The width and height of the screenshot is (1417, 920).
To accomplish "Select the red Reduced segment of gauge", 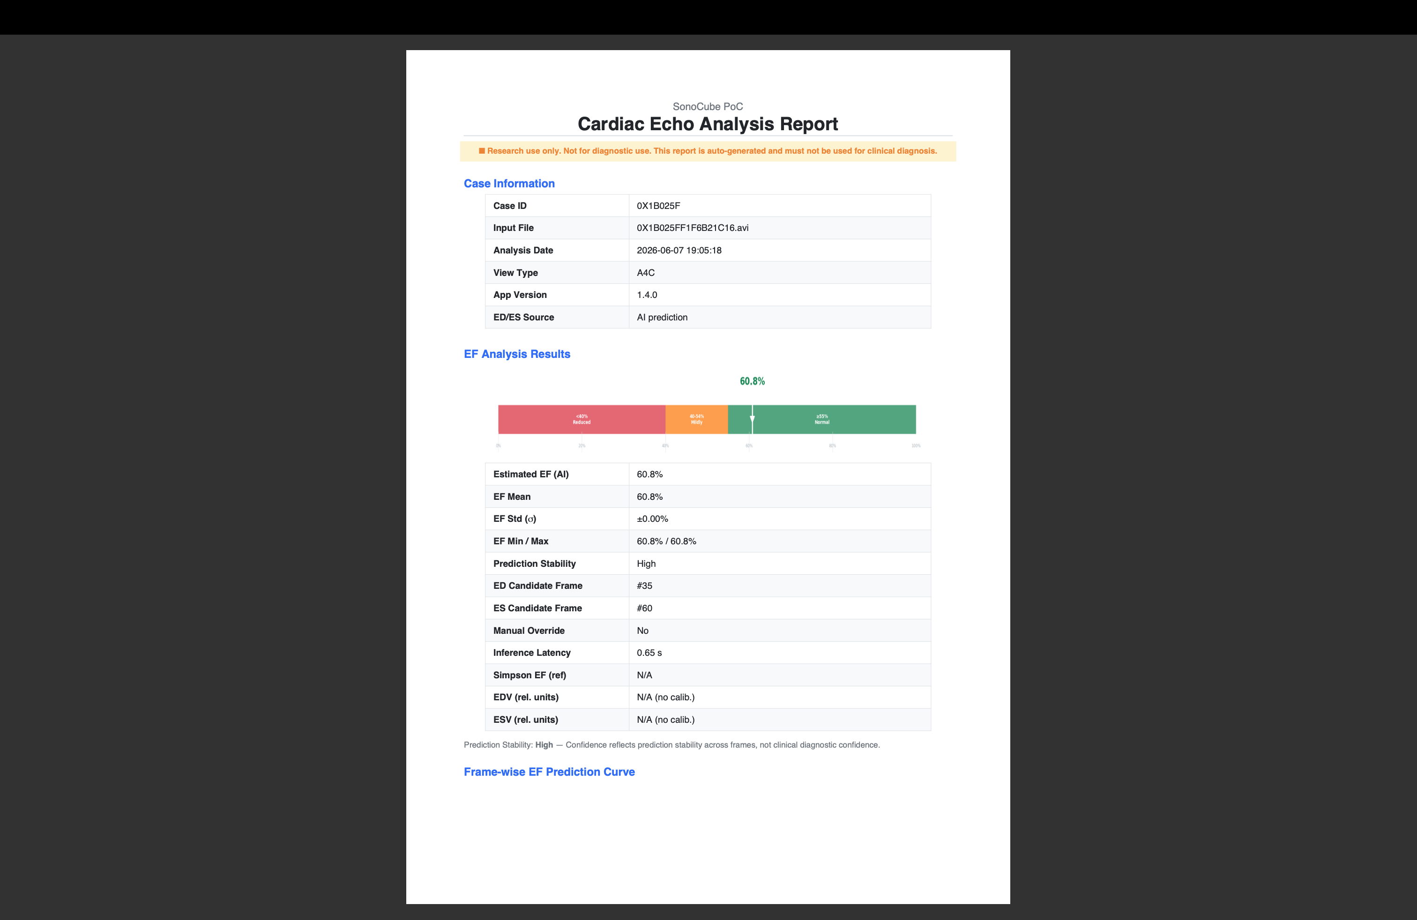I will click(x=582, y=420).
